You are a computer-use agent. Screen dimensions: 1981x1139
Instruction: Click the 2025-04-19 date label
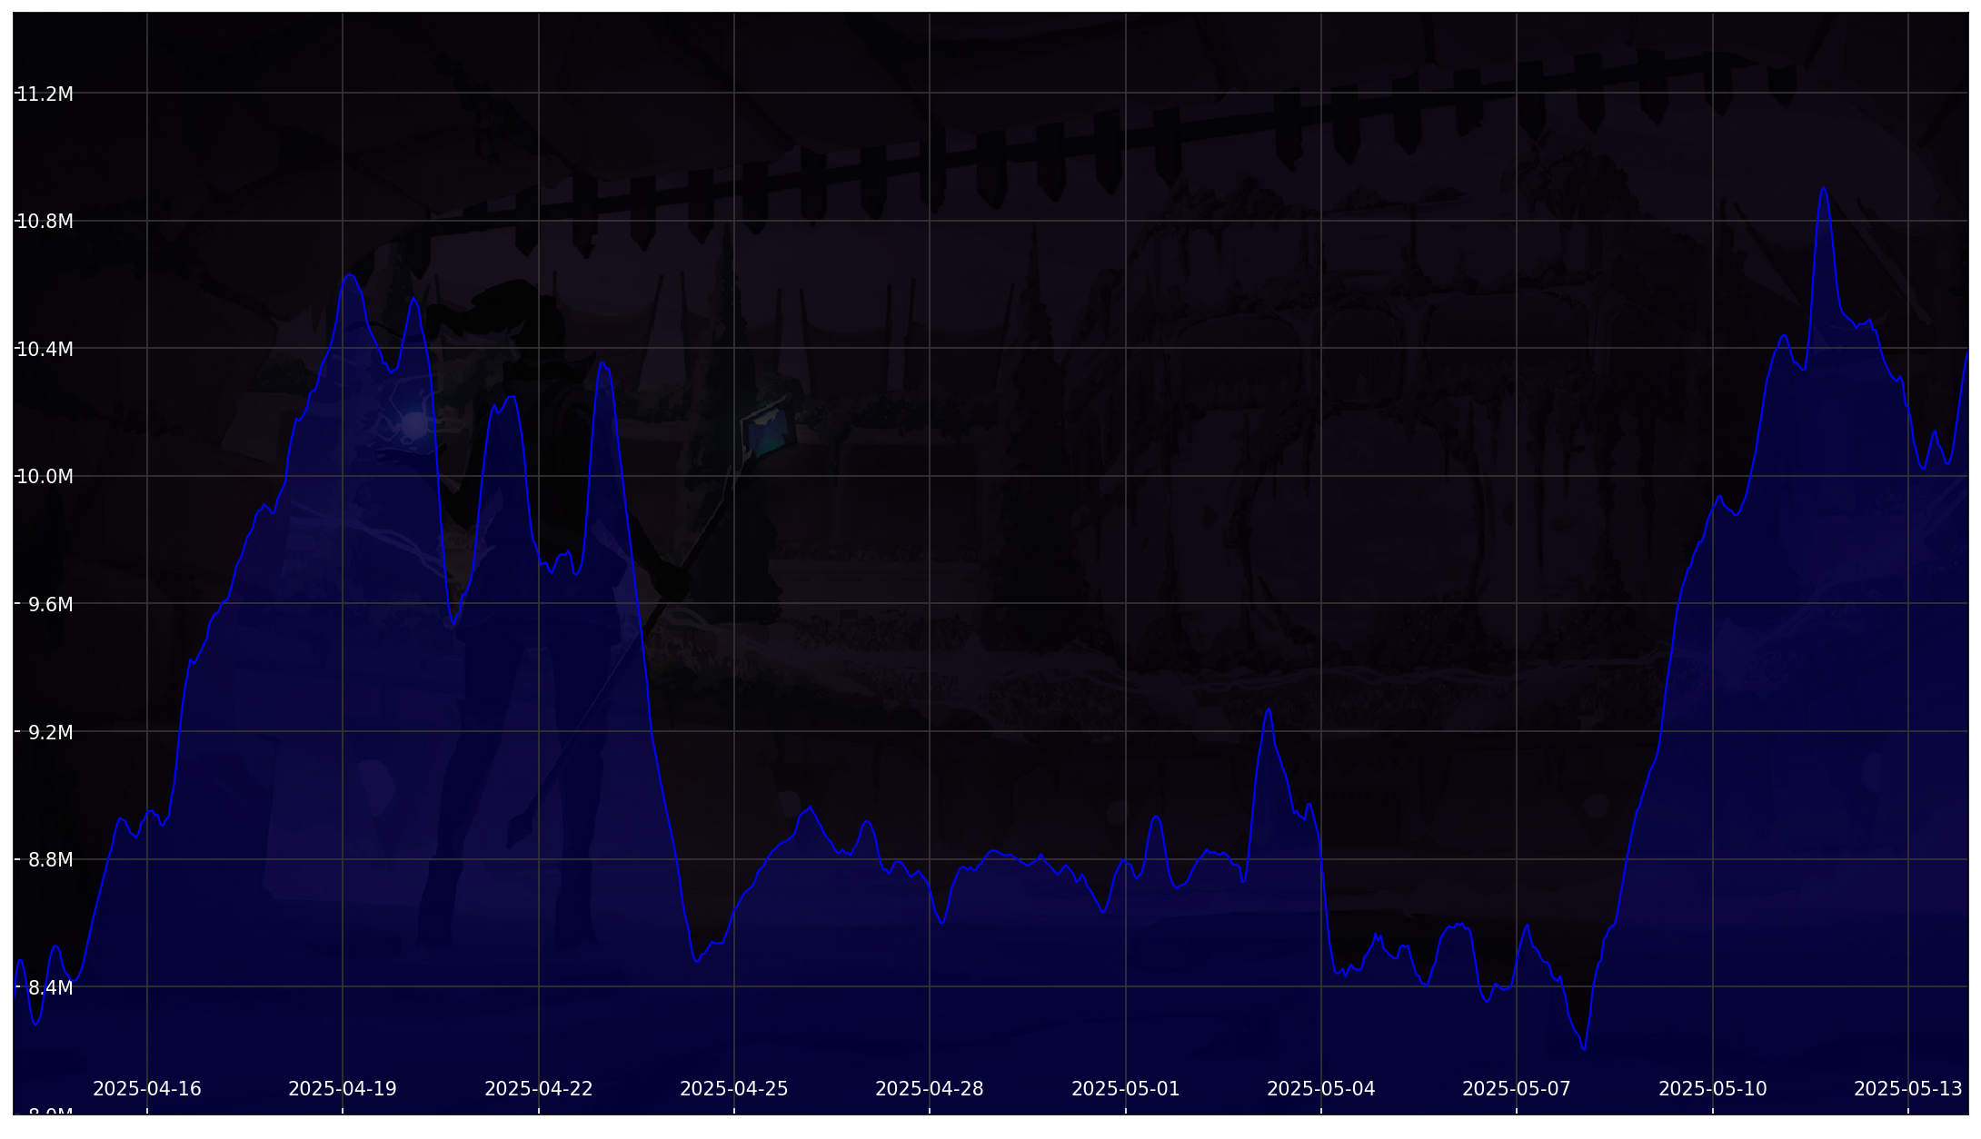343,1089
